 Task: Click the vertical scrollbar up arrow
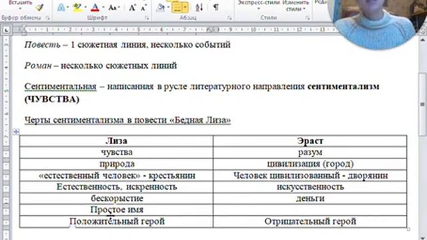[422, 40]
